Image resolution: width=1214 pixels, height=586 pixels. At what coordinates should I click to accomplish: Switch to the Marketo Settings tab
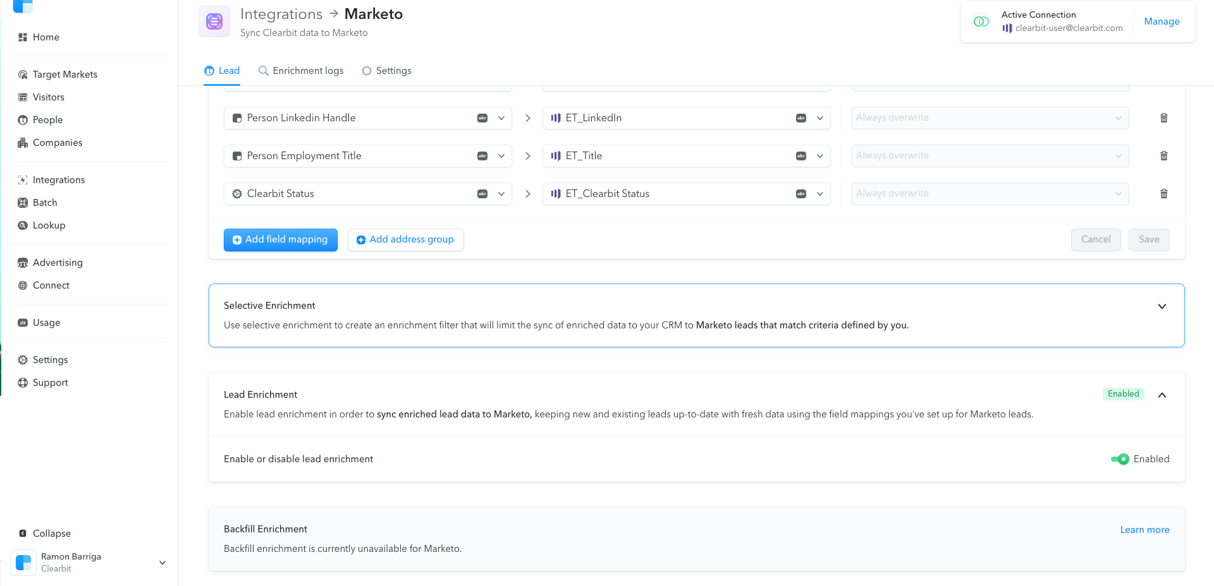386,71
